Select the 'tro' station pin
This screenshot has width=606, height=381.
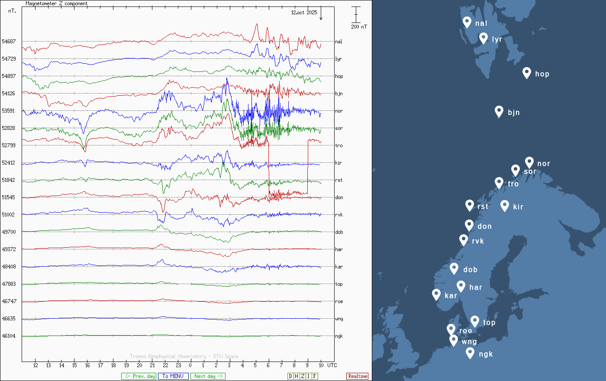point(499,182)
